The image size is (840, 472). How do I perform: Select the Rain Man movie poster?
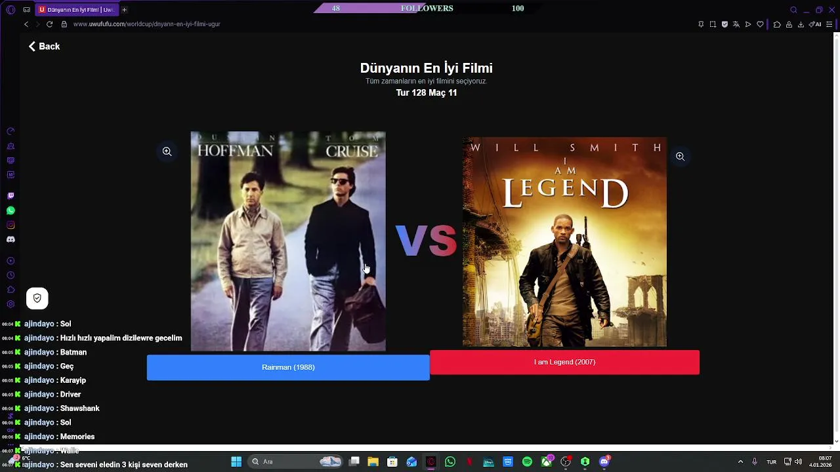[288, 241]
